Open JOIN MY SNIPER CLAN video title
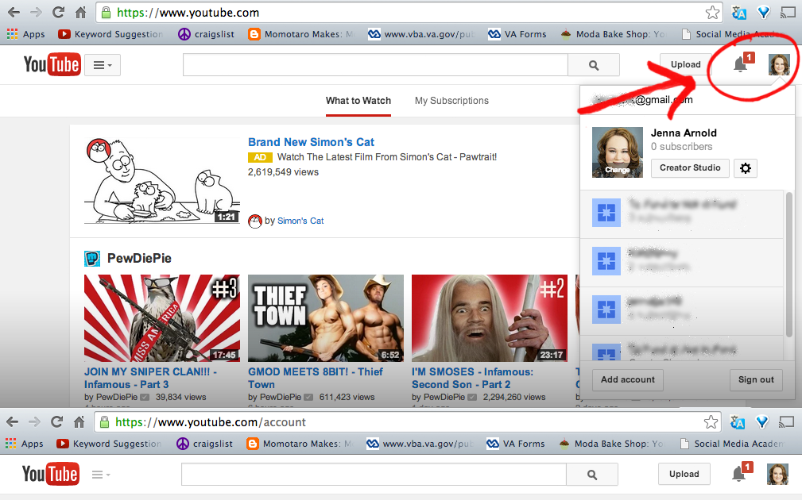 click(x=150, y=378)
